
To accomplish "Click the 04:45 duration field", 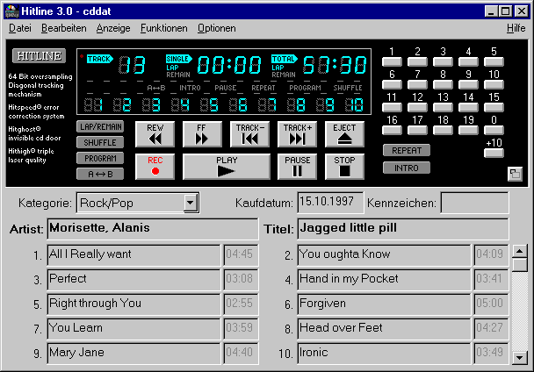I will pyautogui.click(x=241, y=255).
